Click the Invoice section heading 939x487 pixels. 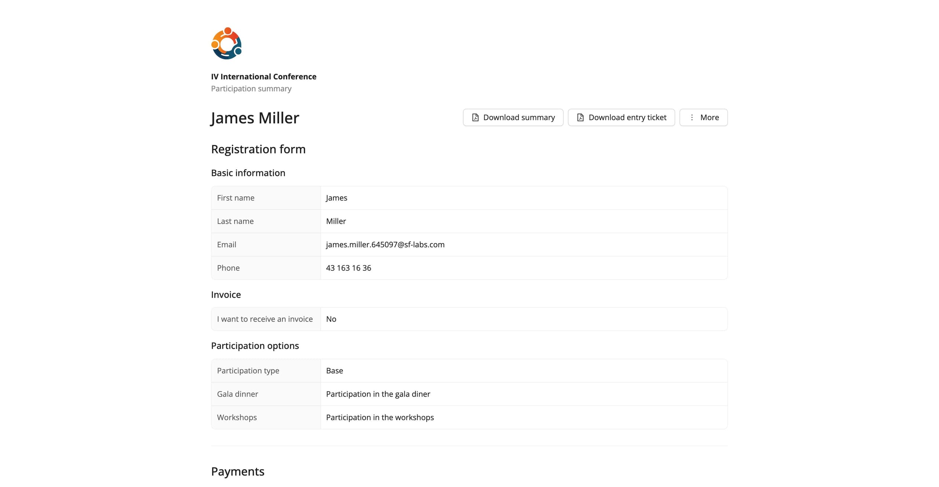(x=226, y=295)
